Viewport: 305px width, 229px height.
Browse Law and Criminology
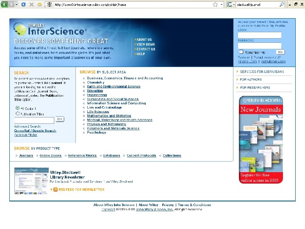pyautogui.click(x=104, y=107)
